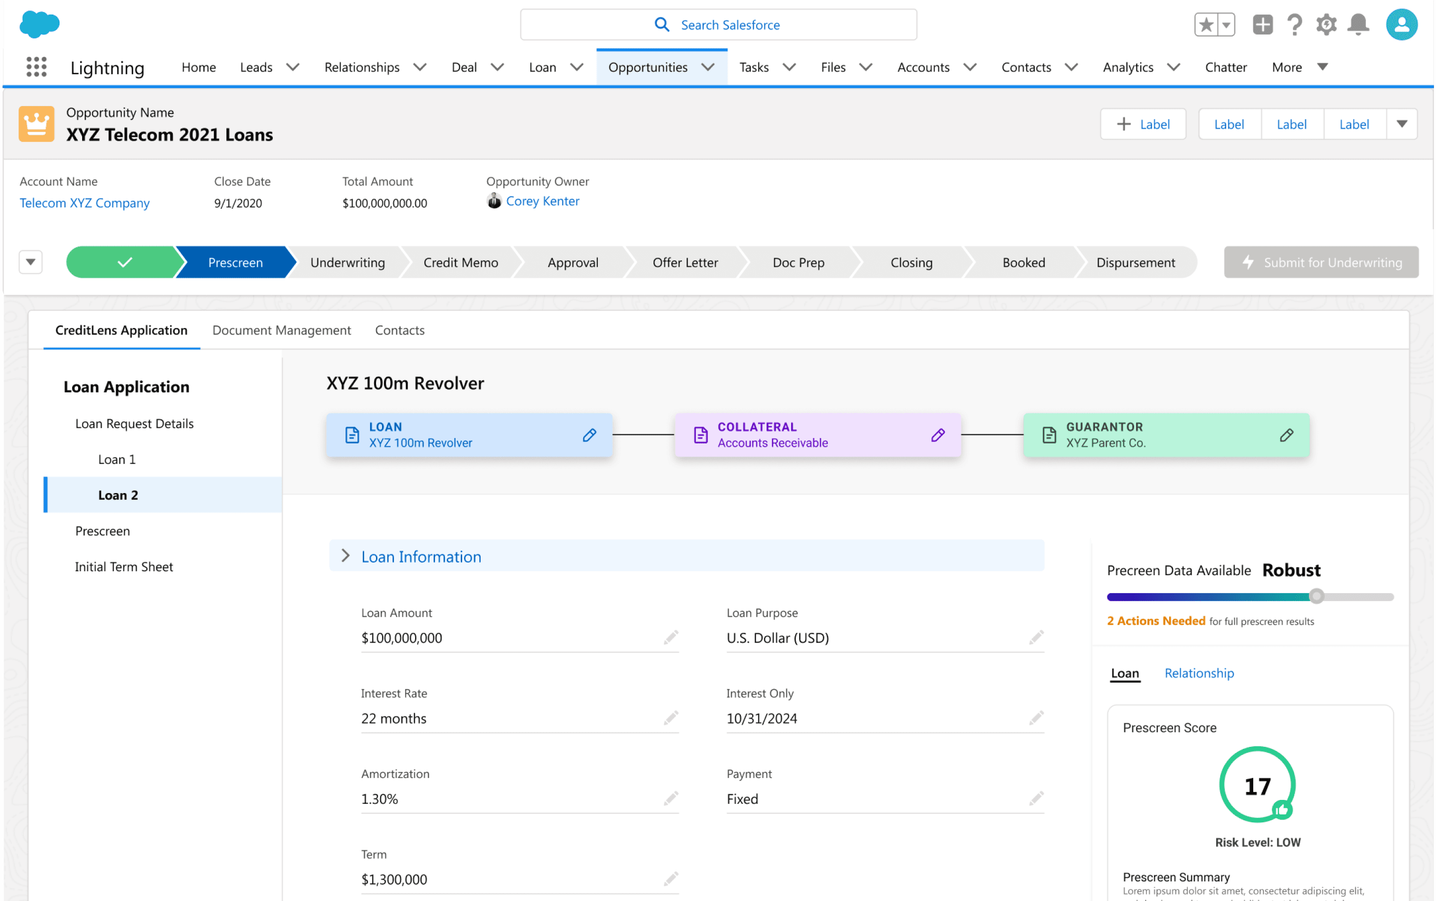Edit the LOAN card with pencil icon
1436x901 pixels.
tap(589, 435)
